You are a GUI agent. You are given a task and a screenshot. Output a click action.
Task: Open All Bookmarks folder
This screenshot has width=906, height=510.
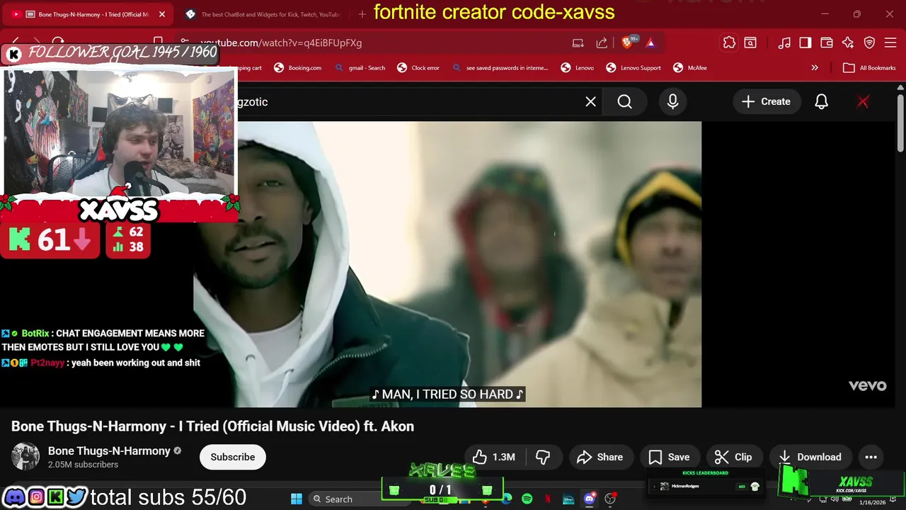pyautogui.click(x=869, y=68)
